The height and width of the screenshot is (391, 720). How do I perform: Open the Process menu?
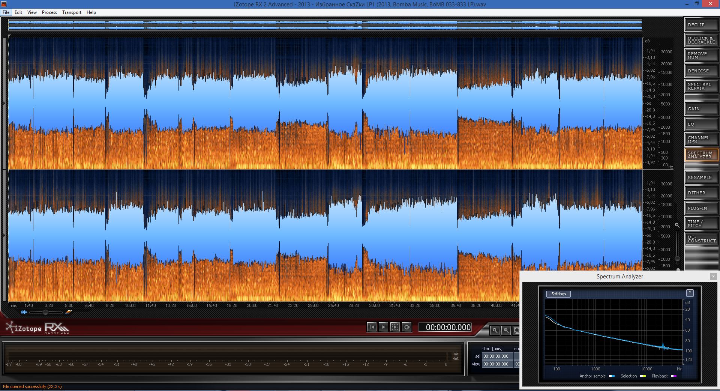tap(49, 12)
